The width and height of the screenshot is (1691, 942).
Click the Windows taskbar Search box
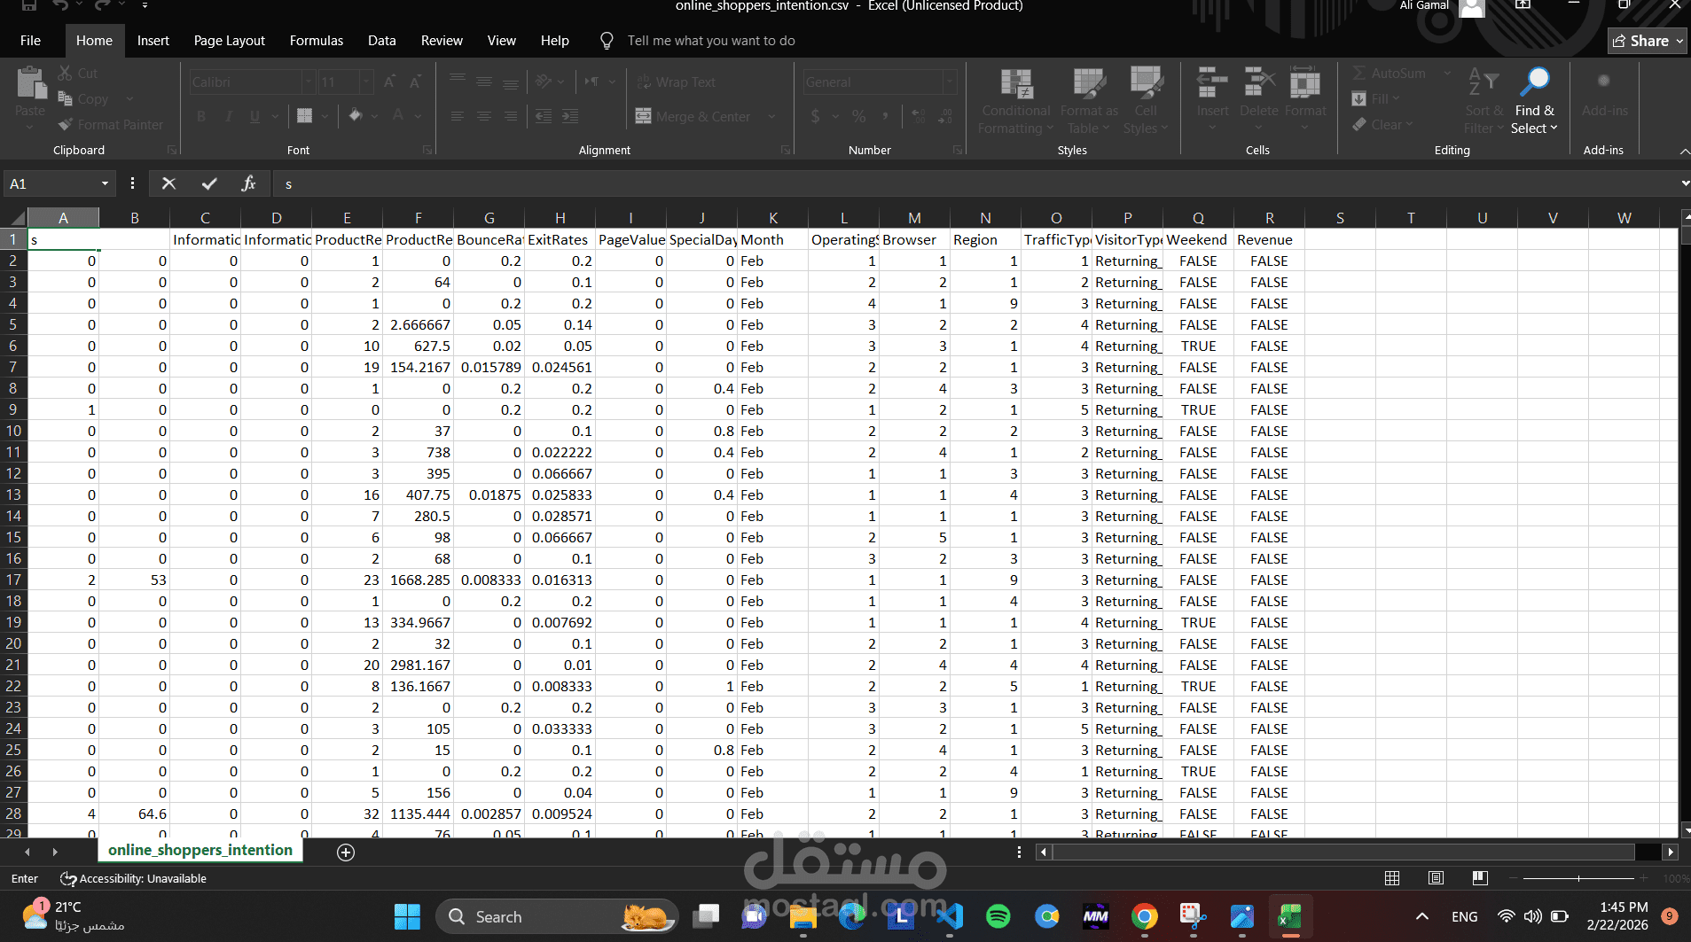(557, 916)
